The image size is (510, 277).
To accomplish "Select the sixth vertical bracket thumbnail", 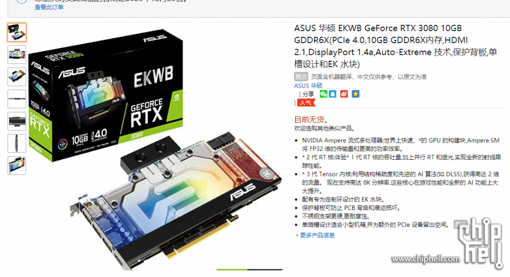I will 17,143.
